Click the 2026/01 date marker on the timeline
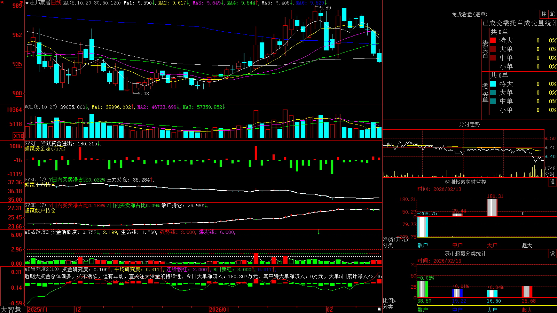This screenshot has height=313, width=557. point(219,310)
